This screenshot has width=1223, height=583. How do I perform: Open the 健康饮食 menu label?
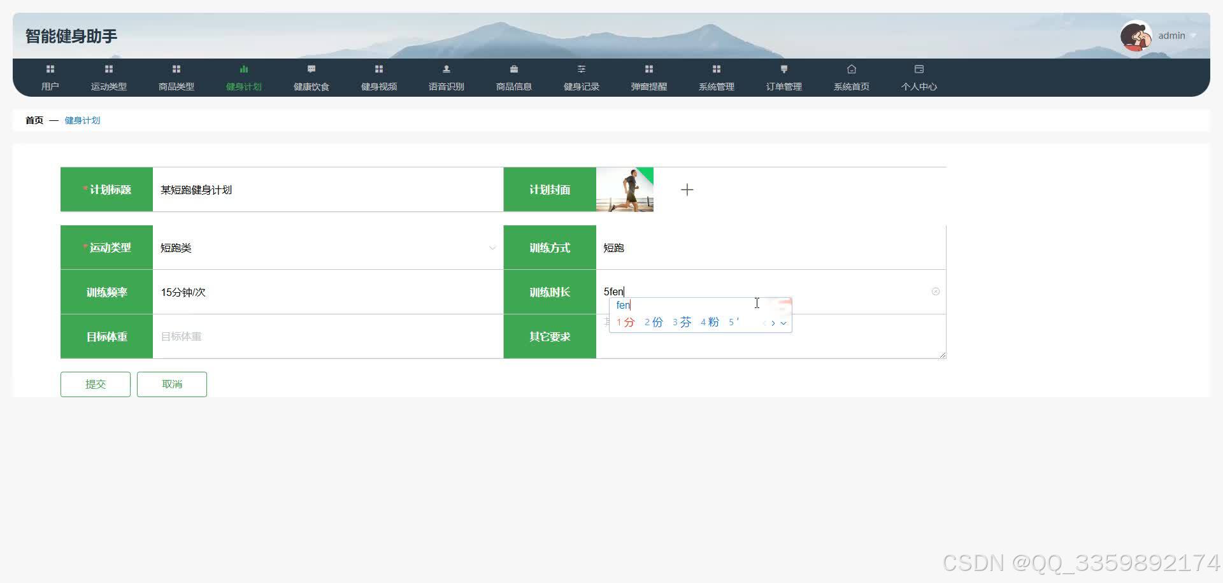[311, 87]
